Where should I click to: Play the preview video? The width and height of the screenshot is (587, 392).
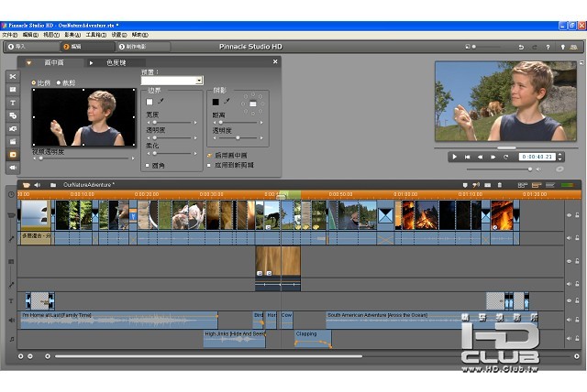(x=455, y=157)
